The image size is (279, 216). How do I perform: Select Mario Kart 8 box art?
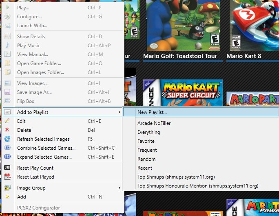pos(255,25)
